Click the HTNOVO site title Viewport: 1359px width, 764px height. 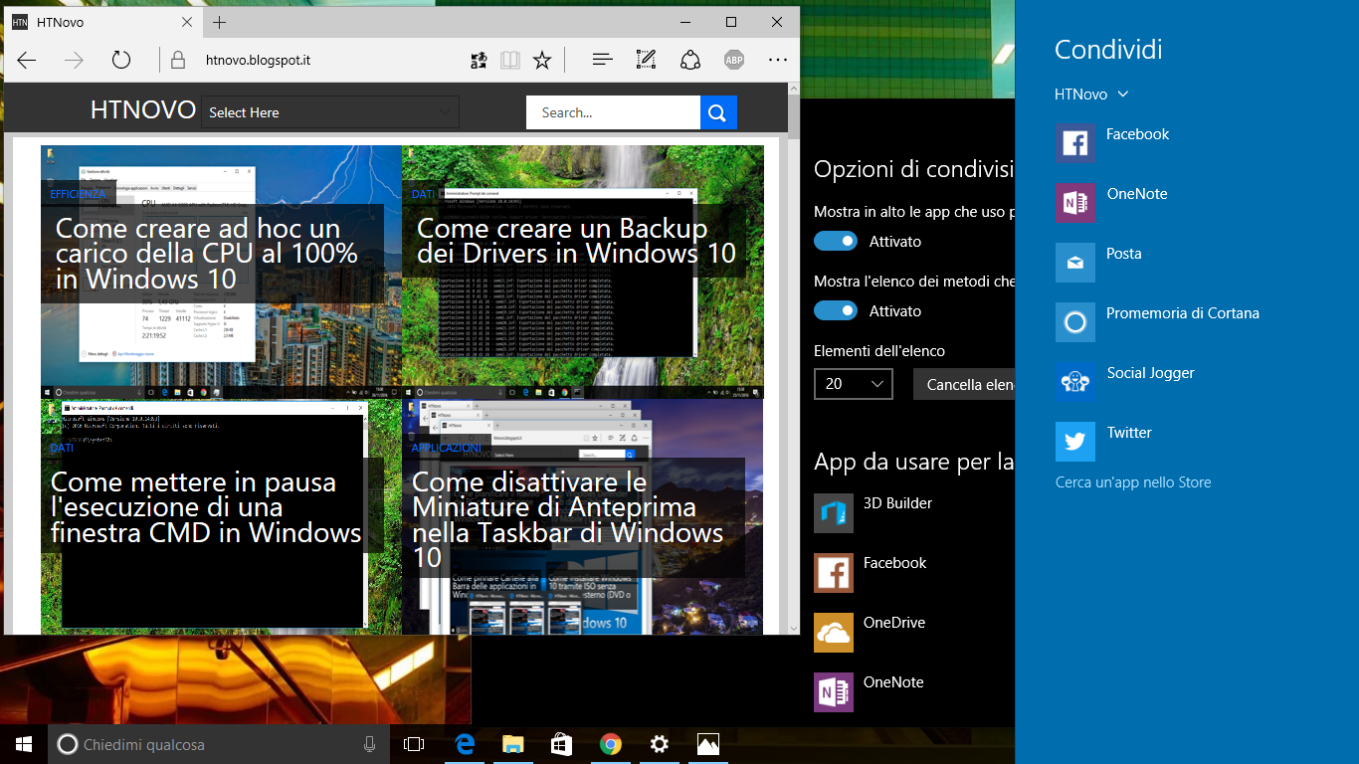[x=142, y=110]
